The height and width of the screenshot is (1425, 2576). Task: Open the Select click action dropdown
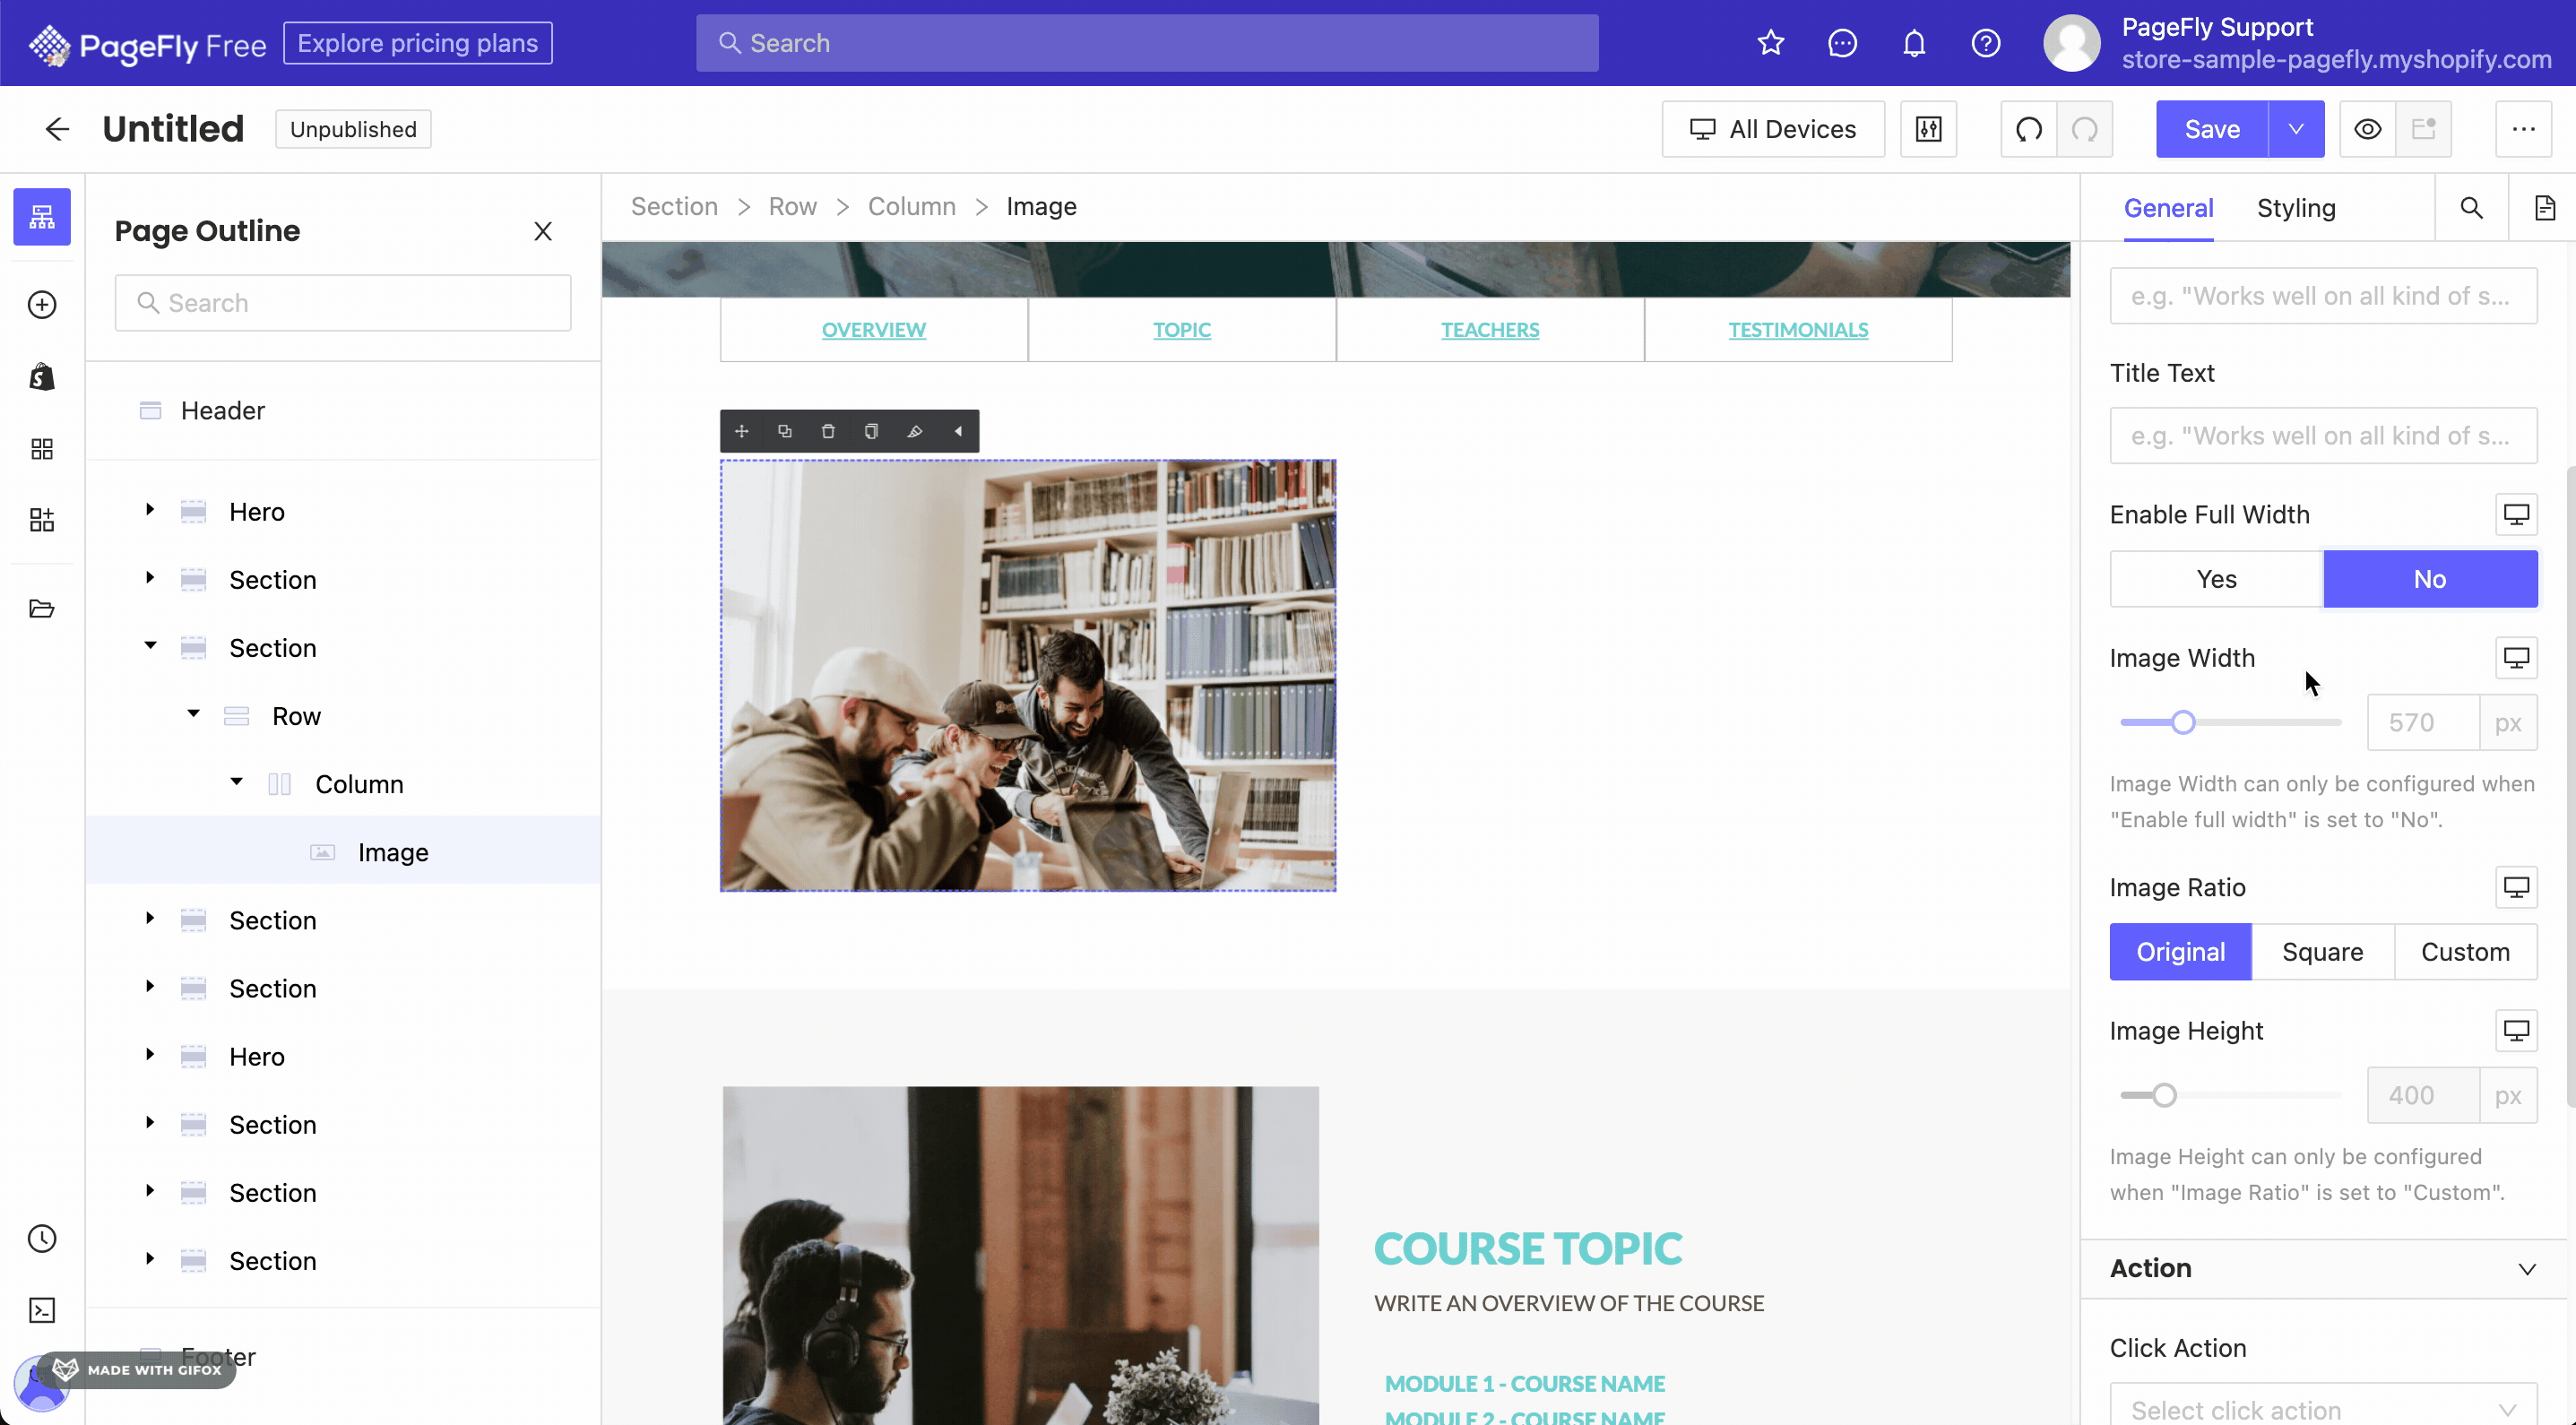[x=2323, y=1408]
